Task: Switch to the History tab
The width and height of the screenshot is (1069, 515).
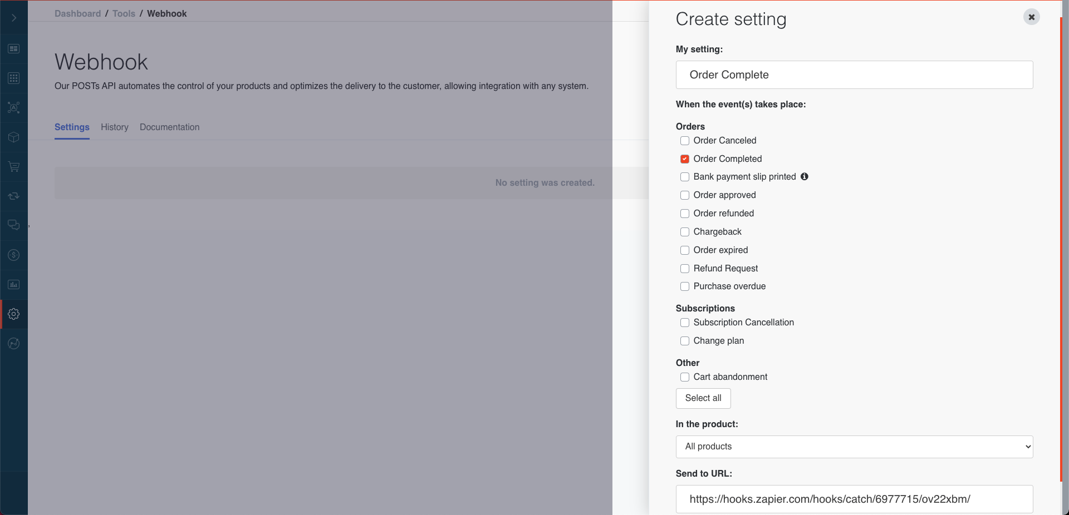Action: (x=115, y=127)
